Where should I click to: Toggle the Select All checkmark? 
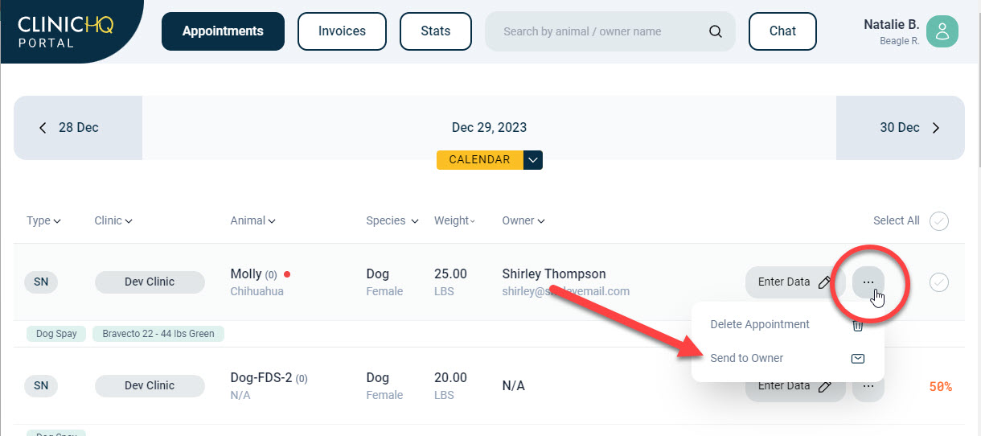[938, 221]
